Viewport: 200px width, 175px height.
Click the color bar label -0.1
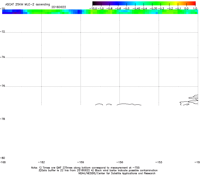tap(178, 9)
